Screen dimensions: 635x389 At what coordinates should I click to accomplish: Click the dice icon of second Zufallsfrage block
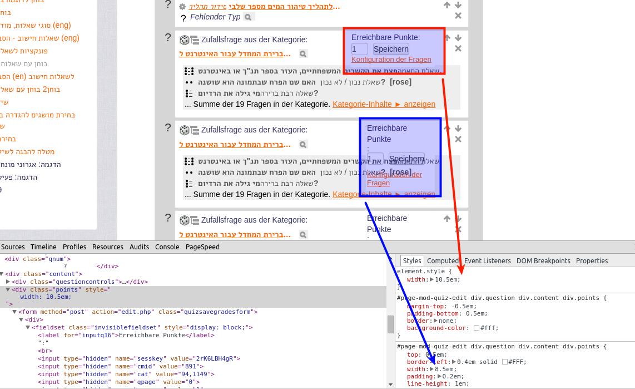coord(184,130)
